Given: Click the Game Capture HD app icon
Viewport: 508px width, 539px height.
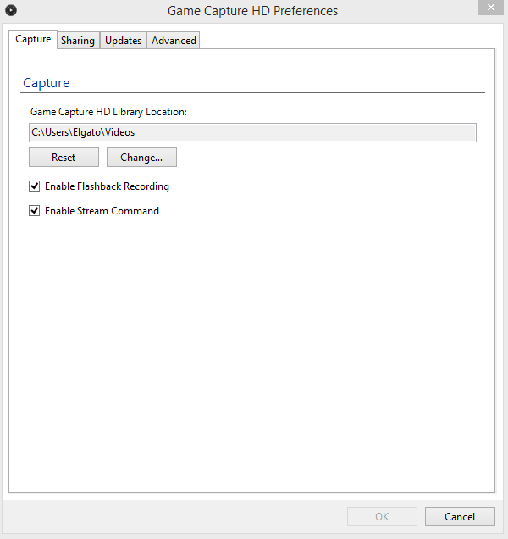Looking at the screenshot, I should pos(11,10).
